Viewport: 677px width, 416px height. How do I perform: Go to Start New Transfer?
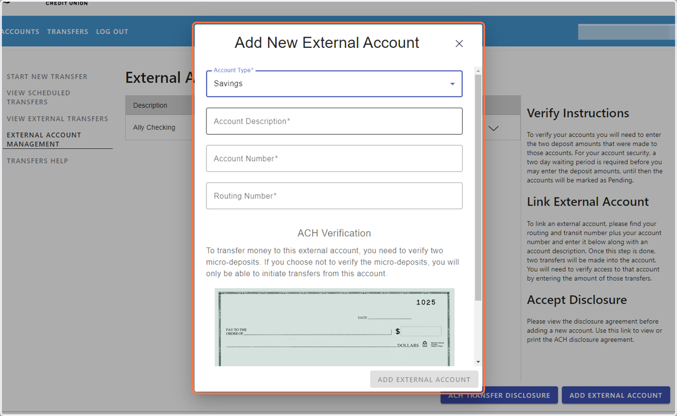47,77
